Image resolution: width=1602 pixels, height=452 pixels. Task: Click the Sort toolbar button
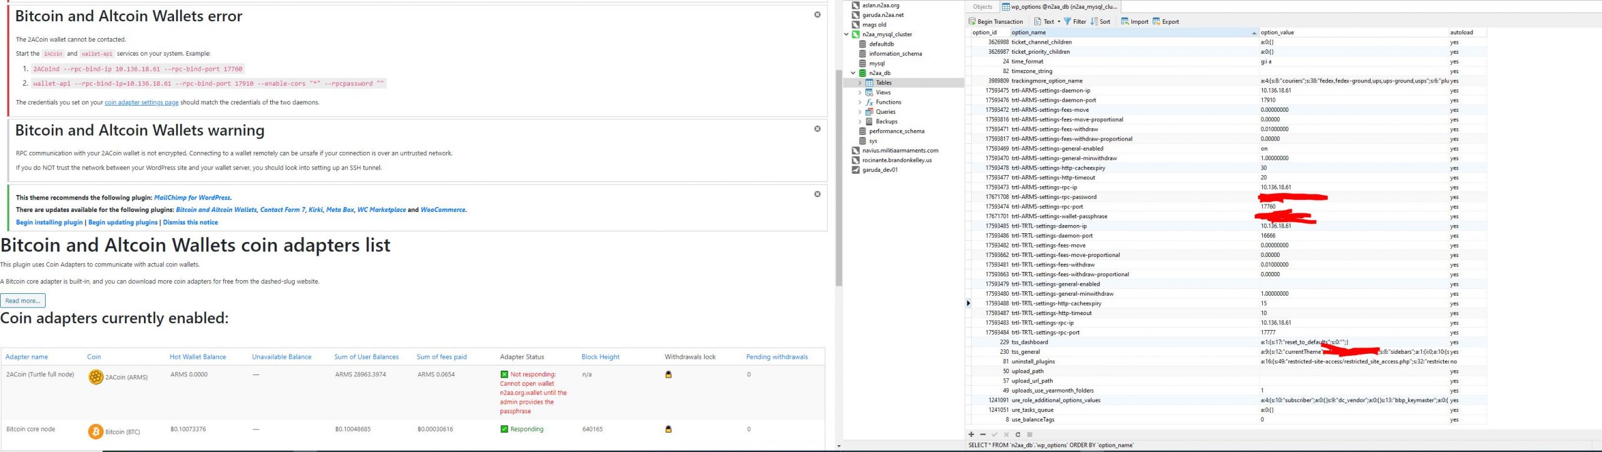pyautogui.click(x=1101, y=21)
